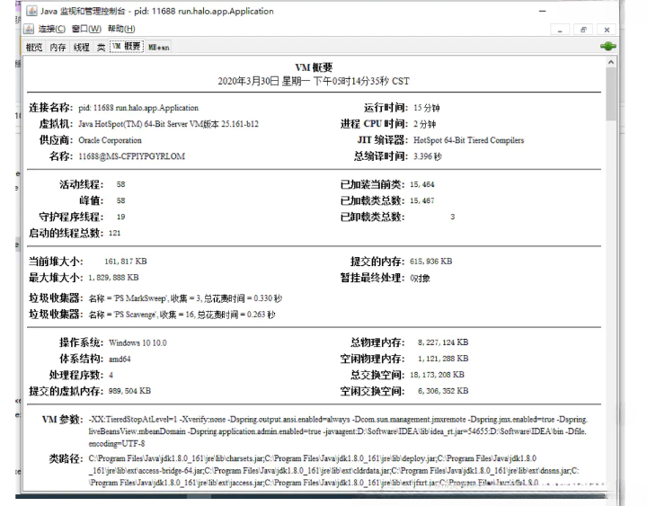Click the class path line with charsets.jar

click(x=313, y=458)
